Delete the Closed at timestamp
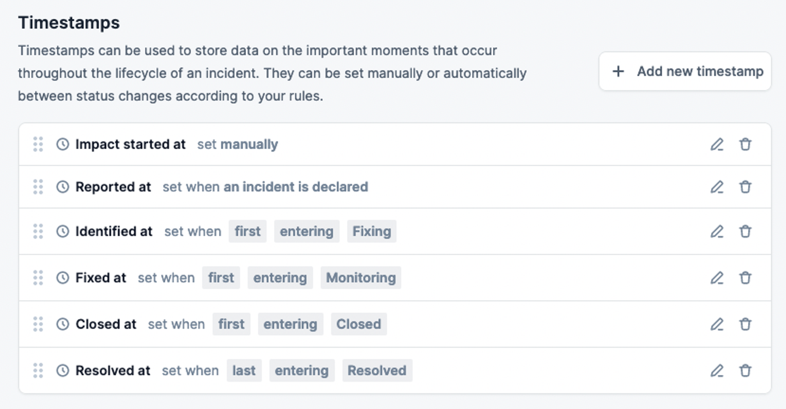The image size is (786, 409). [x=745, y=324]
